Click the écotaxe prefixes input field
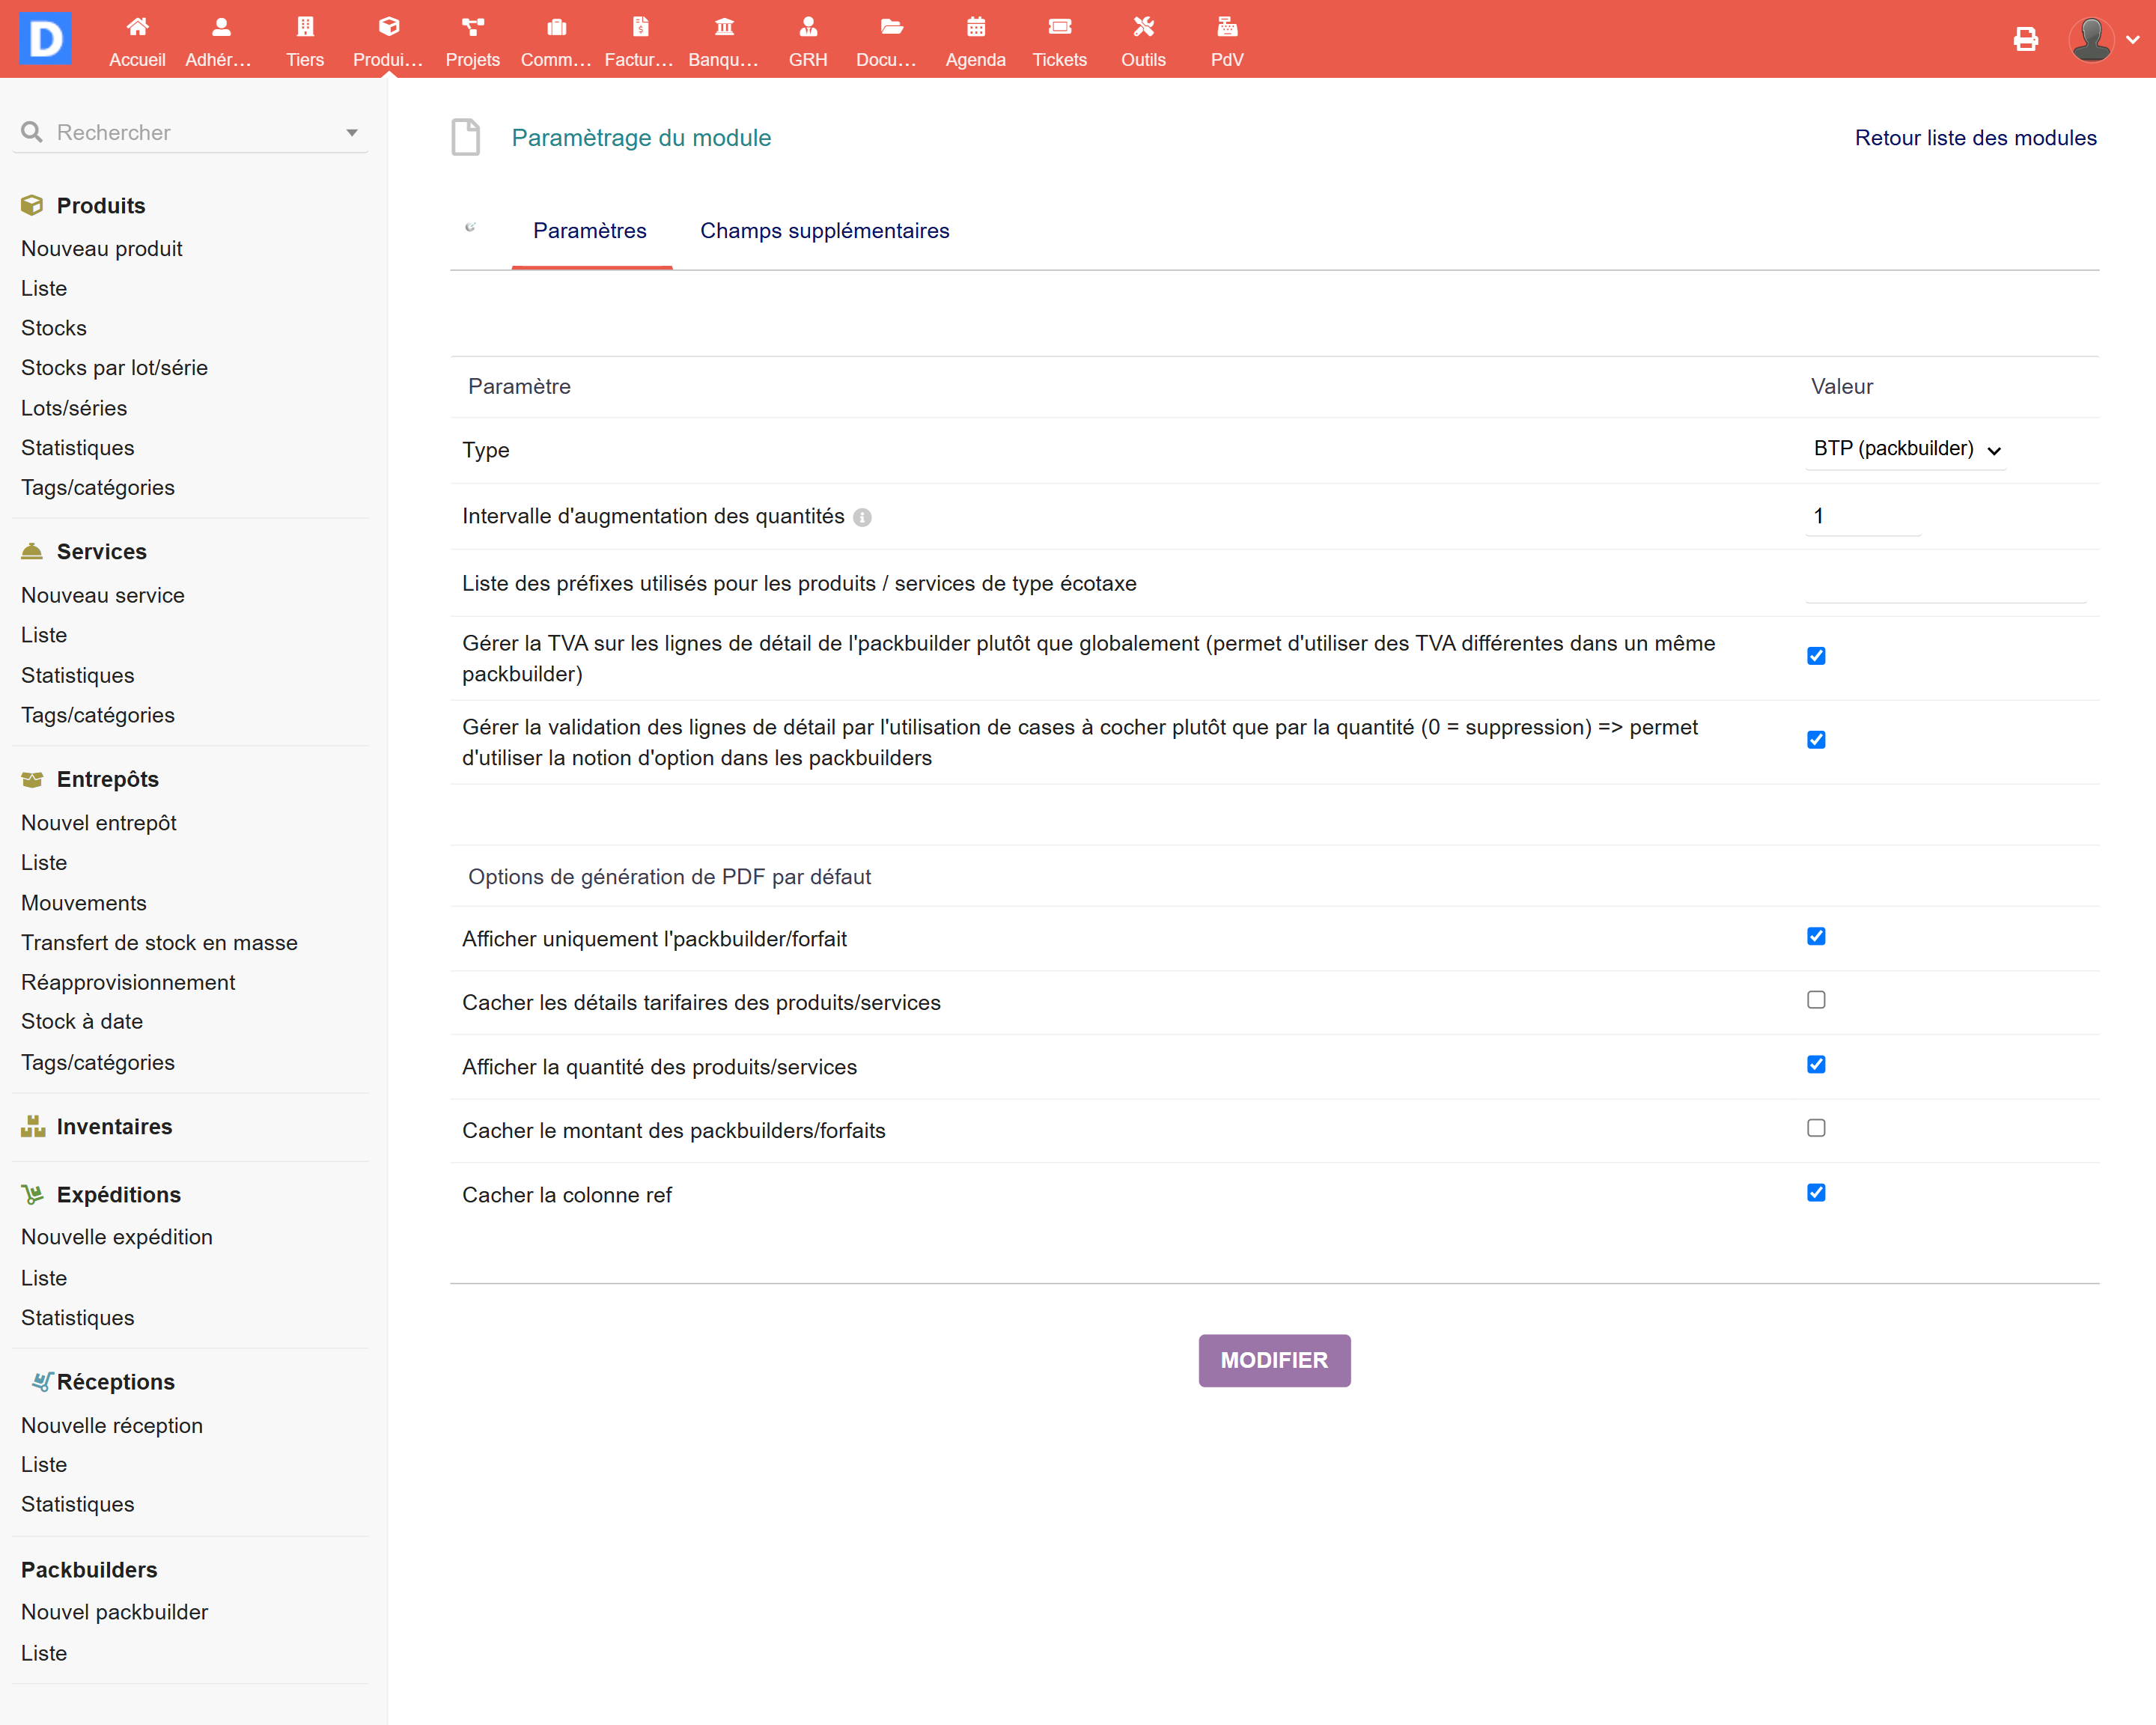 [x=1944, y=584]
